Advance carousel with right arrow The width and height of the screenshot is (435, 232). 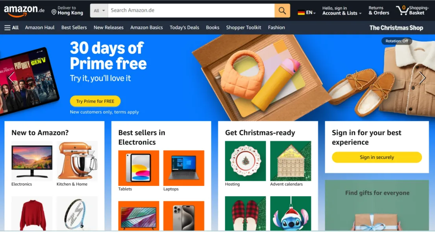[x=422, y=78]
